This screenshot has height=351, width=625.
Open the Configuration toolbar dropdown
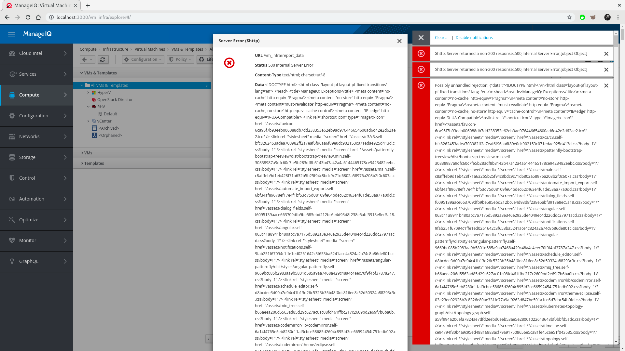[x=143, y=59]
